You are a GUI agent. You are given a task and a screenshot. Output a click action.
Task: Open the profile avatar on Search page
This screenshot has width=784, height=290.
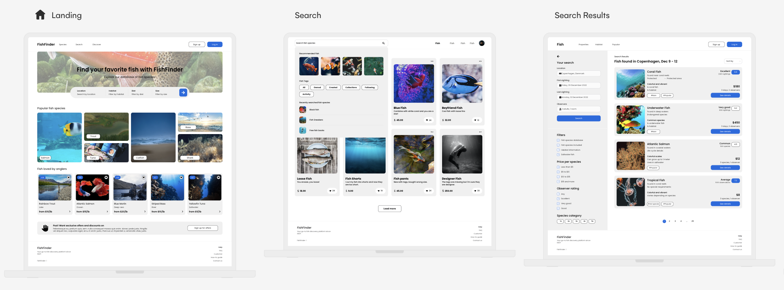click(x=482, y=43)
